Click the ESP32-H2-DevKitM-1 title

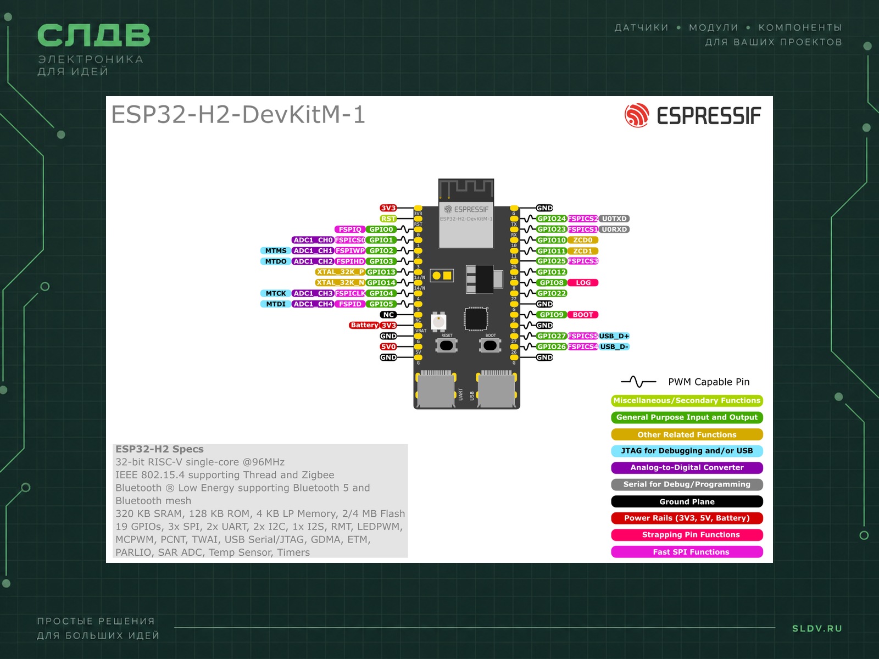click(x=238, y=115)
